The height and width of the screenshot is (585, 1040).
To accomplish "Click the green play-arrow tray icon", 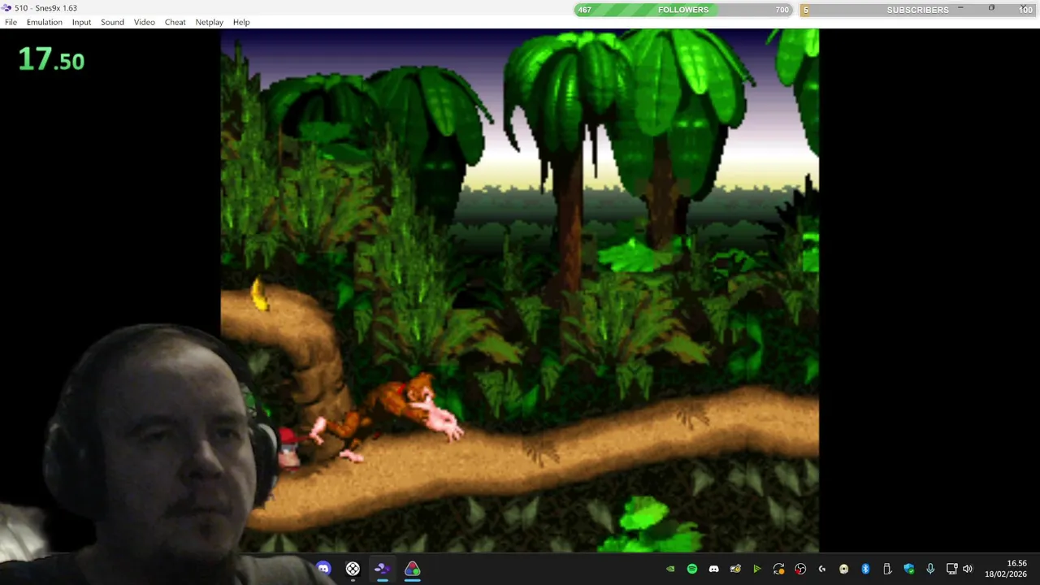I will click(756, 569).
